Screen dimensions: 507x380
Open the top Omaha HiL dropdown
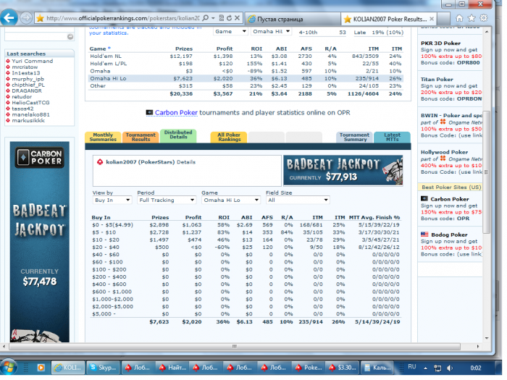pyautogui.click(x=271, y=31)
